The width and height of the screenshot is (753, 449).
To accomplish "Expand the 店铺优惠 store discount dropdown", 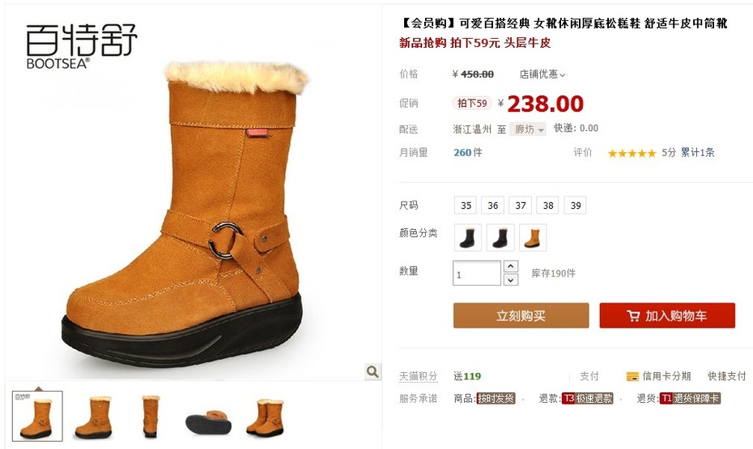I will (x=542, y=74).
